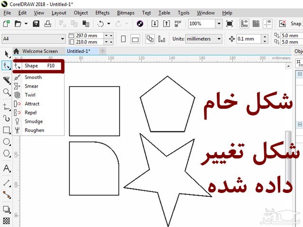
Task: Choose the Rectangle tool
Action: coord(7,130)
